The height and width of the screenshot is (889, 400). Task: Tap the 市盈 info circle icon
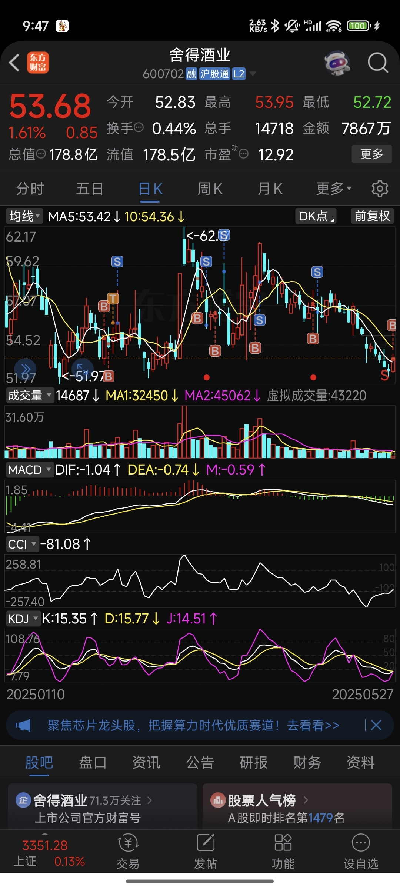(x=243, y=153)
